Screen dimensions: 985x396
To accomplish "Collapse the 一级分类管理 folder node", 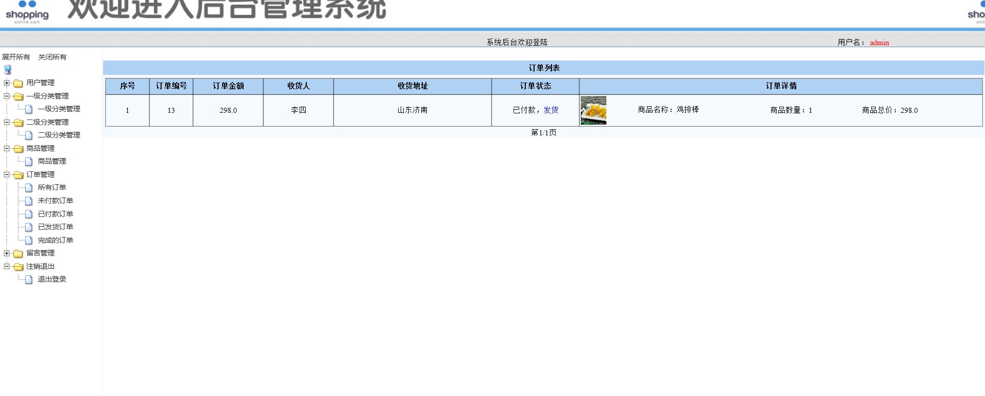I will point(7,96).
